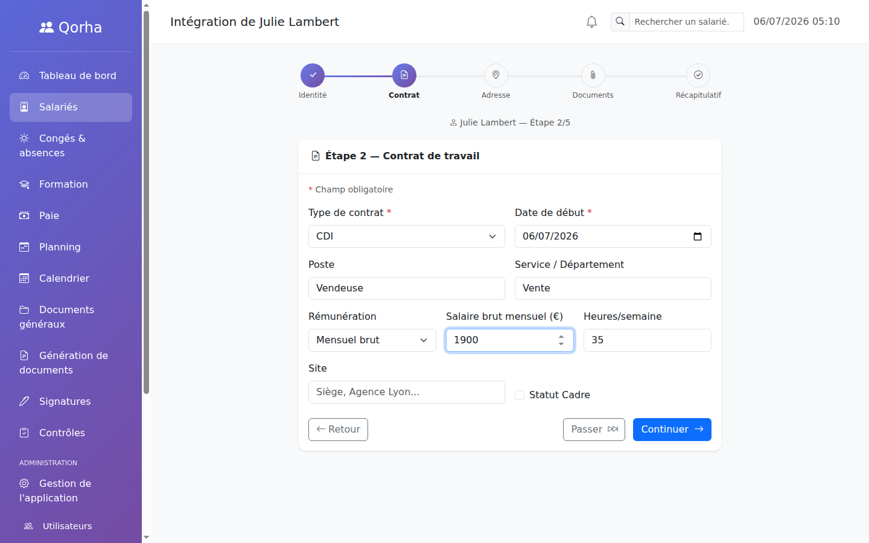Open Tableau de bord in sidebar

(71, 75)
